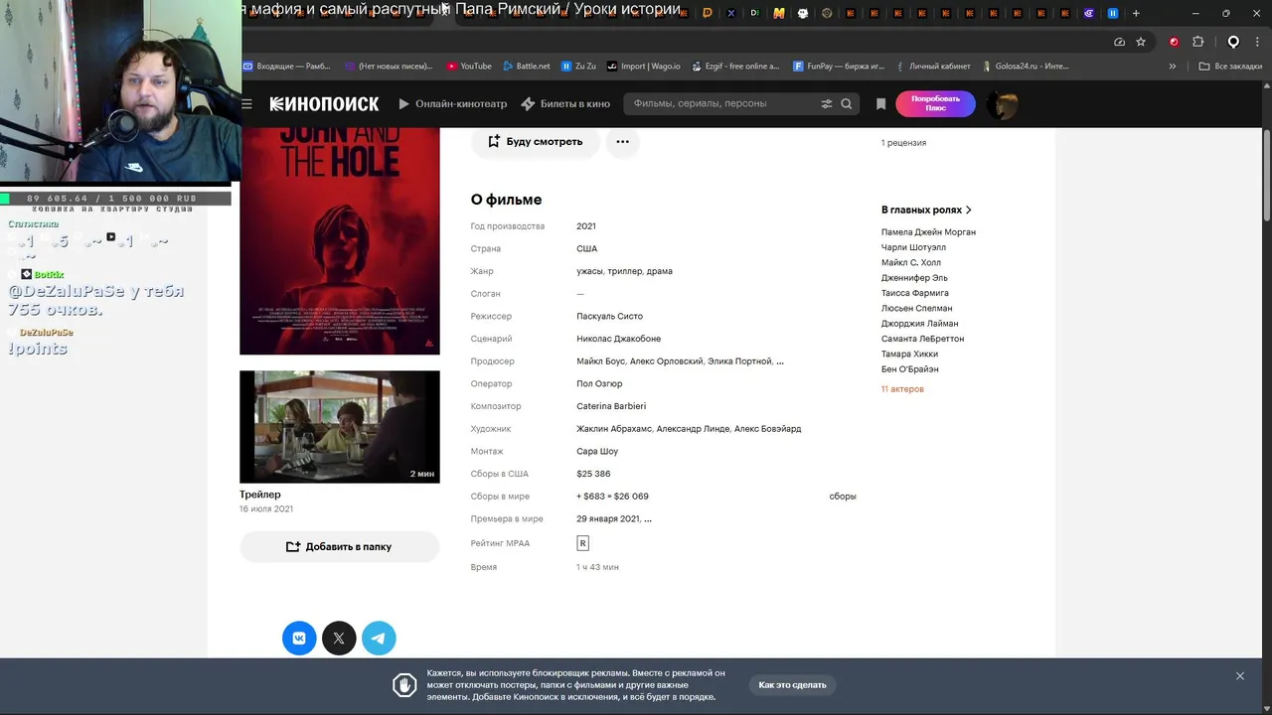1272x715 pixels.
Task: Share via X icon
Action: click(339, 639)
